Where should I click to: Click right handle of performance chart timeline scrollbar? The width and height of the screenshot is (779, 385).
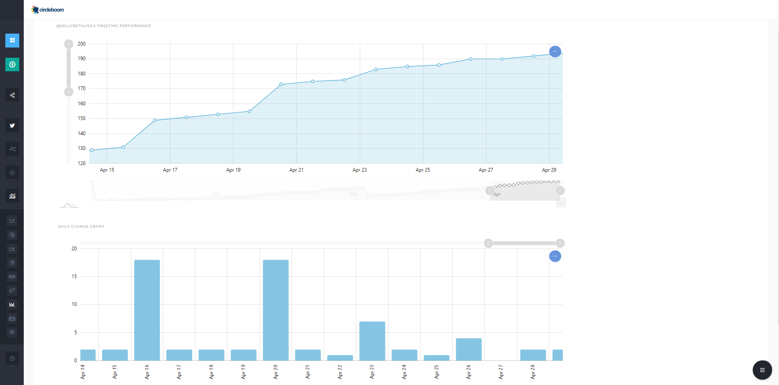pos(560,190)
